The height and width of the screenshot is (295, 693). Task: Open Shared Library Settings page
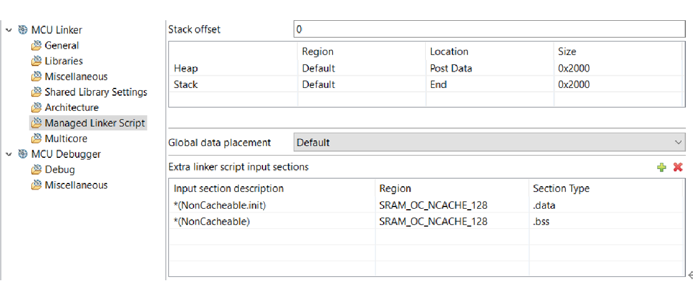coord(96,92)
